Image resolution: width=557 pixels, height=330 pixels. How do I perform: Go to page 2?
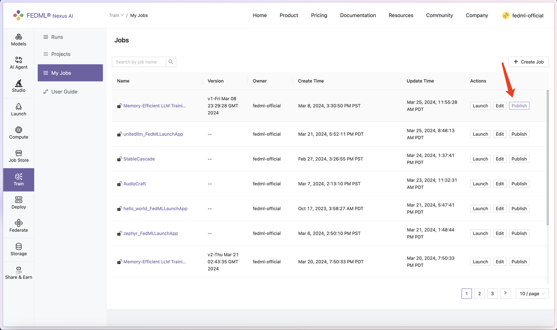(x=480, y=293)
